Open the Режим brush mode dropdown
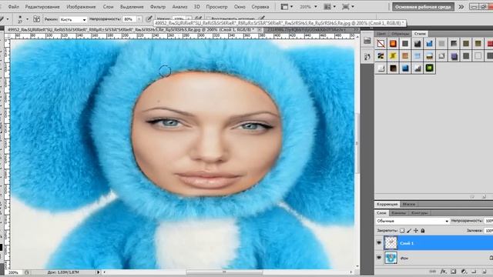 (73, 19)
